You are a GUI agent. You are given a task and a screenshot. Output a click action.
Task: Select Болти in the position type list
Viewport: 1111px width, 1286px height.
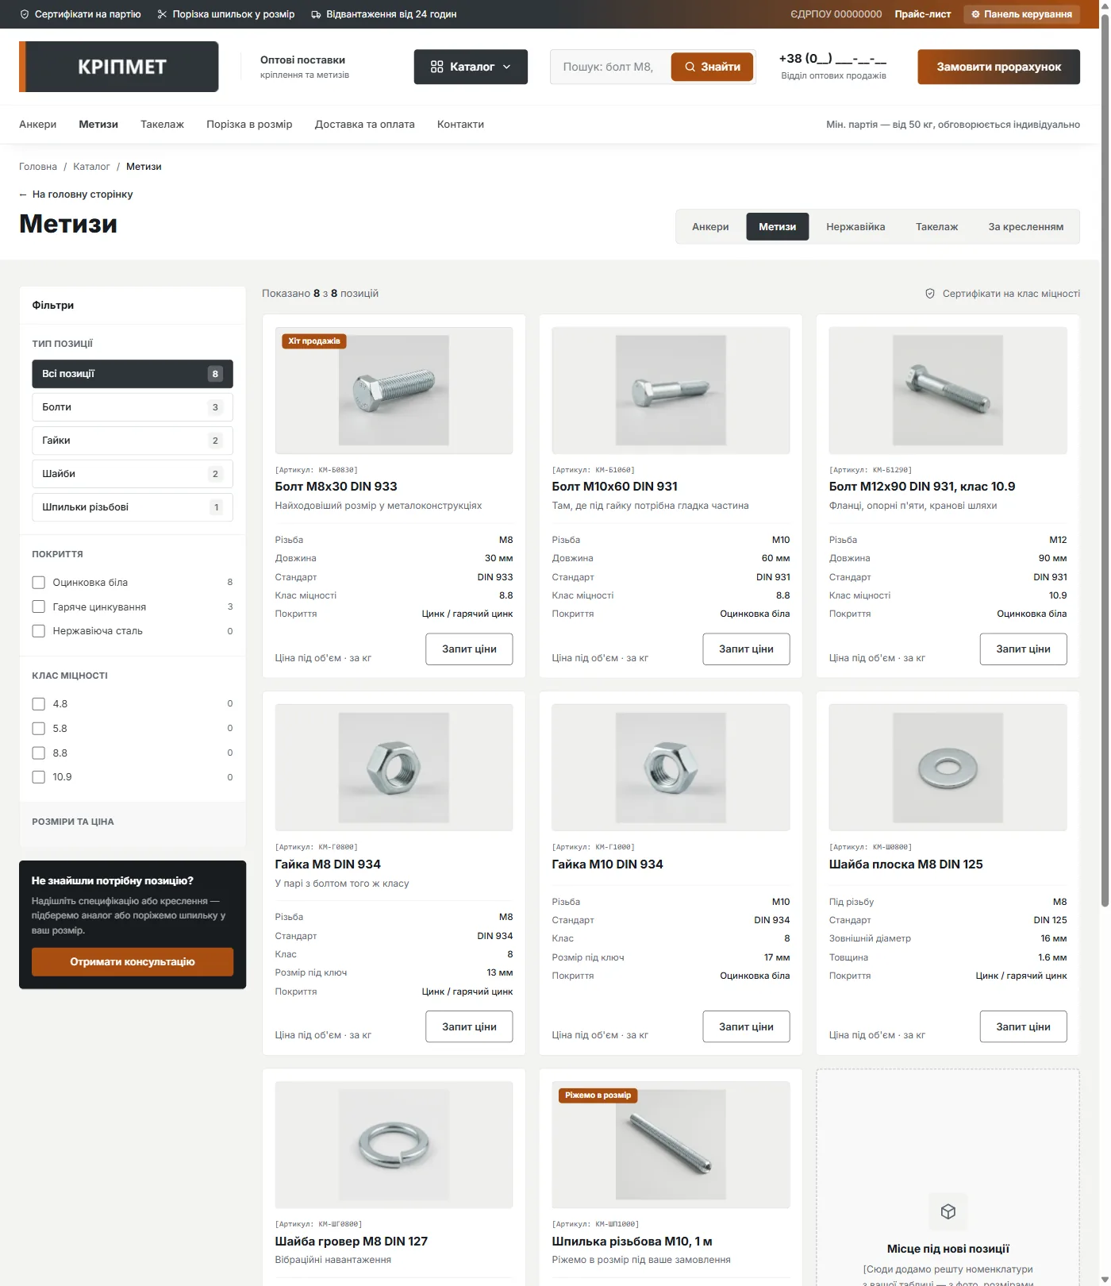133,407
